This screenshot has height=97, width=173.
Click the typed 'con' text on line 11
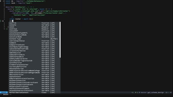11,21
